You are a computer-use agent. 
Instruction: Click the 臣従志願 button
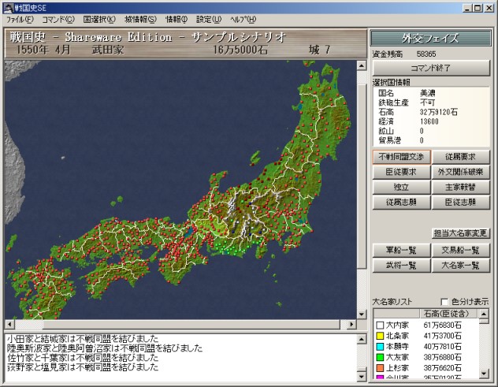tap(460, 203)
